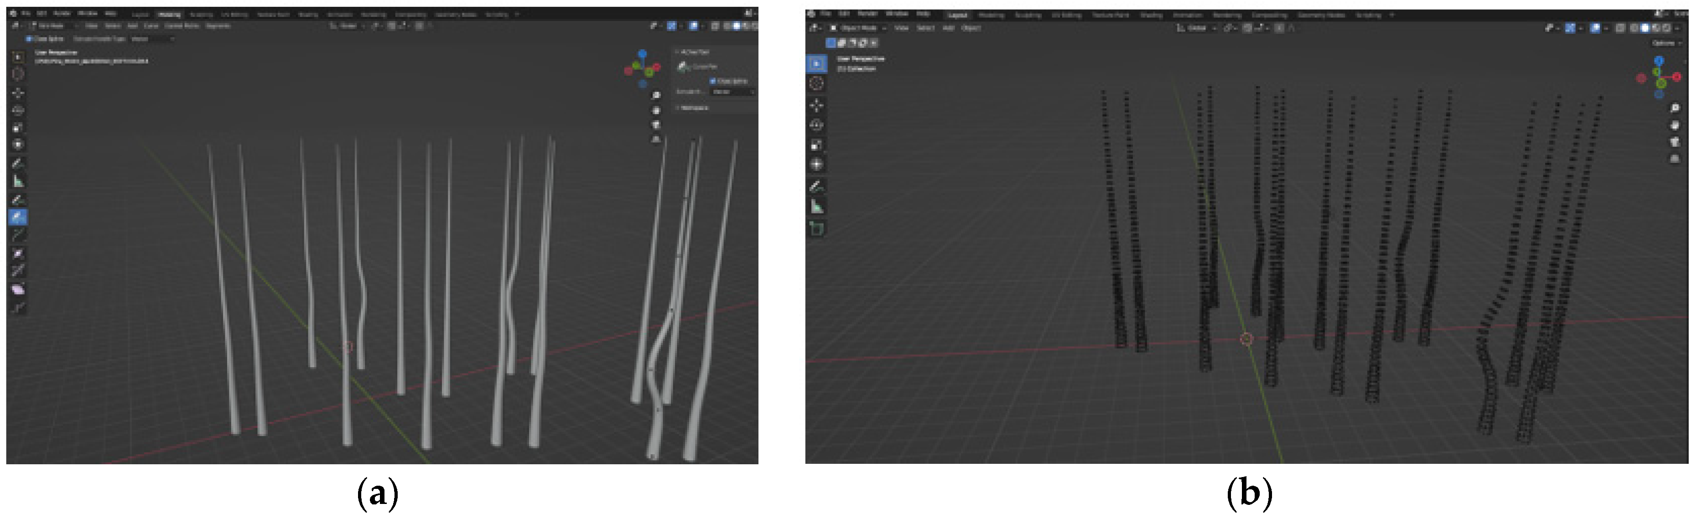Select the Move tool in left viewport toolbar
This screenshot has width=1698, height=519.
pyautogui.click(x=18, y=92)
